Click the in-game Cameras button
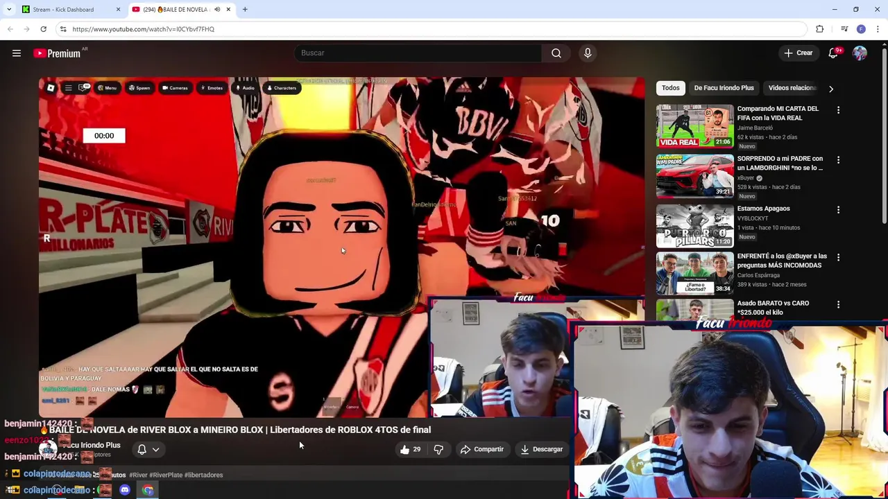This screenshot has height=499, width=888. [x=175, y=88]
